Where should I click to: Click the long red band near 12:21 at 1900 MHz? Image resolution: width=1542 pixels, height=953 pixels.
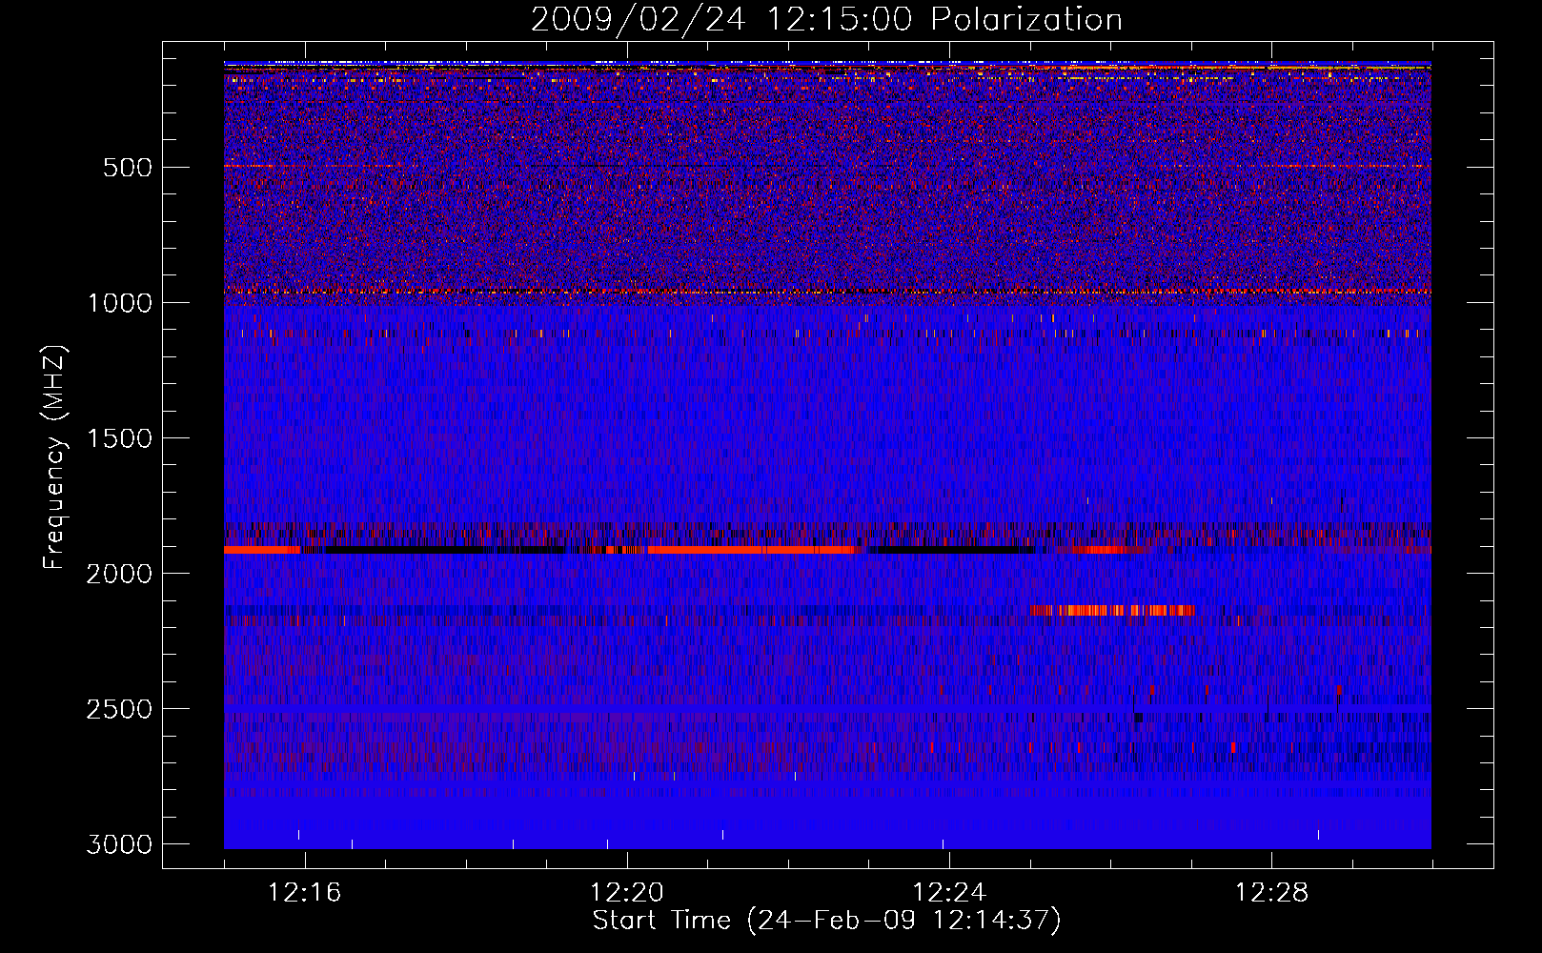click(x=752, y=550)
